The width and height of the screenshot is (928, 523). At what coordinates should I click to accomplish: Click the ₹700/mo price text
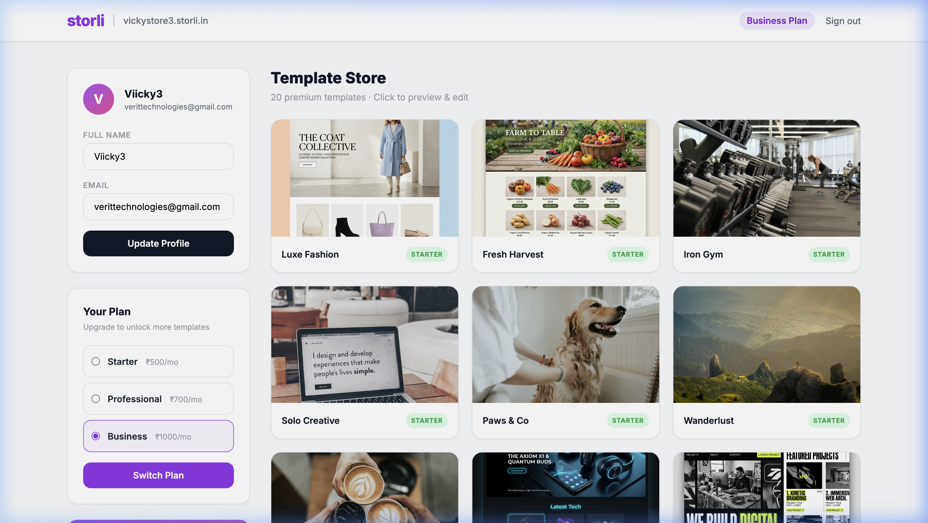[x=186, y=400]
